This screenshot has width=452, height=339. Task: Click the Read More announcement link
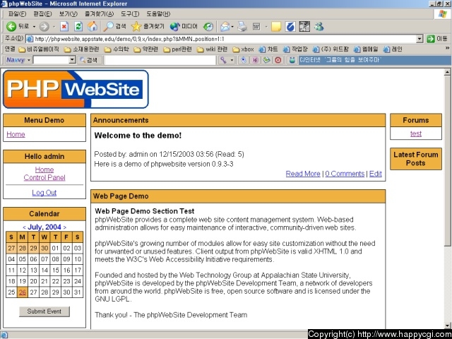303,174
